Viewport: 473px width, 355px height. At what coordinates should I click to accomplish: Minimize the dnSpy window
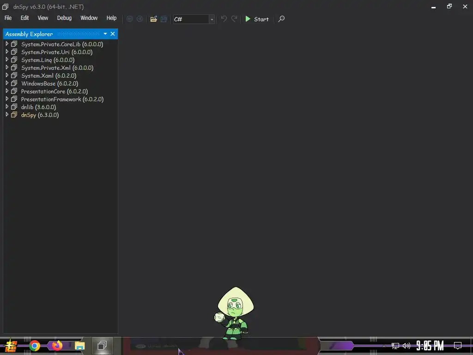click(x=433, y=7)
